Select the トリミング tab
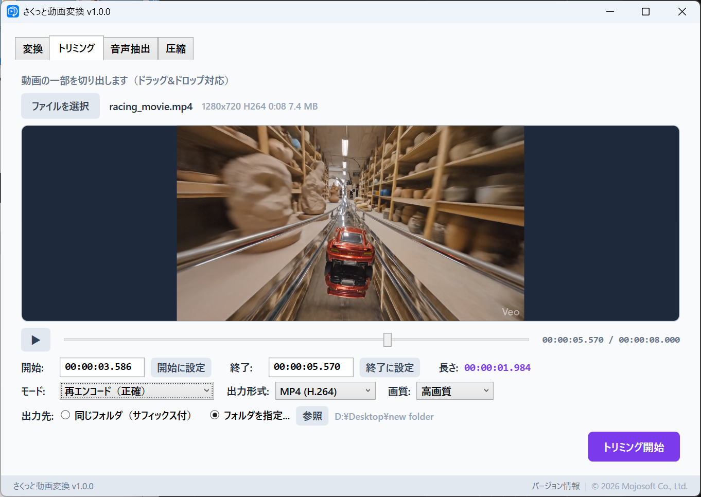 tap(76, 47)
